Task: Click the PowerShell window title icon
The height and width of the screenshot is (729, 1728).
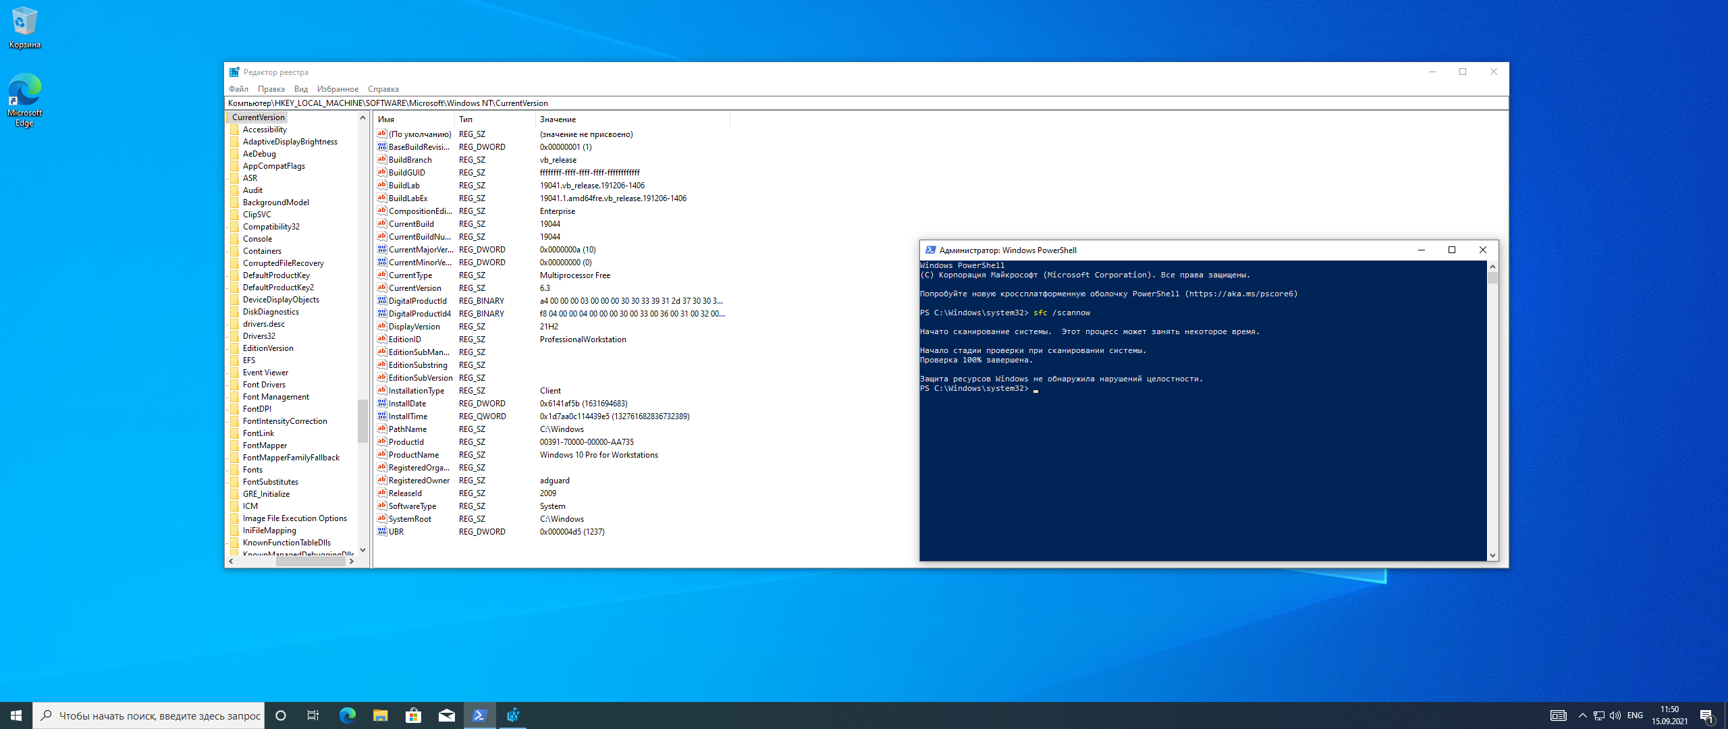Action: pos(931,250)
